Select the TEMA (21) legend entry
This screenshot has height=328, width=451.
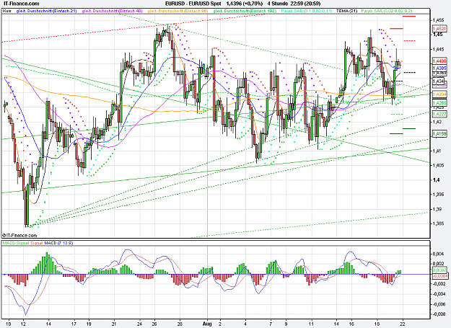pos(346,11)
